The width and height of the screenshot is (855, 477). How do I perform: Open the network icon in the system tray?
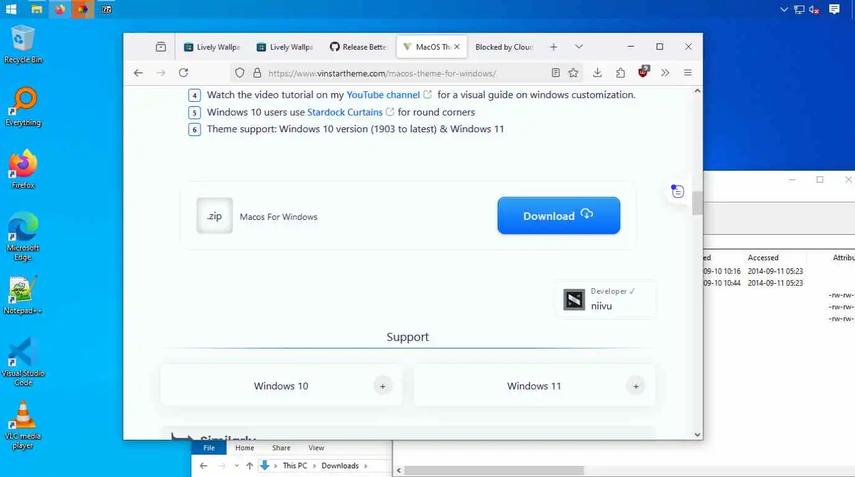click(799, 9)
